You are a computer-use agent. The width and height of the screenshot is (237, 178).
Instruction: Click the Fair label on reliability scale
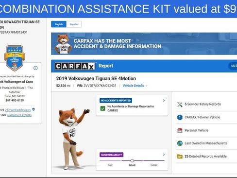point(110,165)
